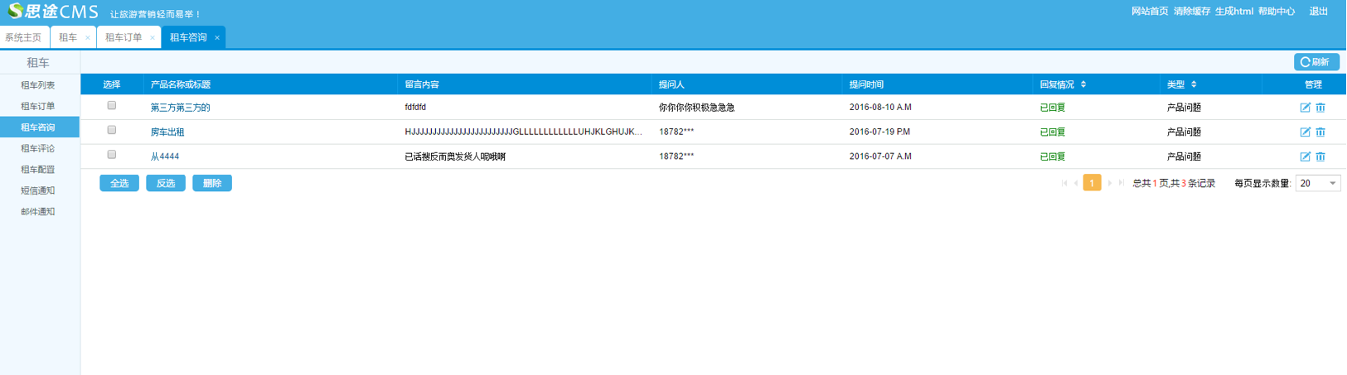Screen dimensions: 1347x375
Task: Open edit icon for 从4444 row
Action: (x=1305, y=156)
